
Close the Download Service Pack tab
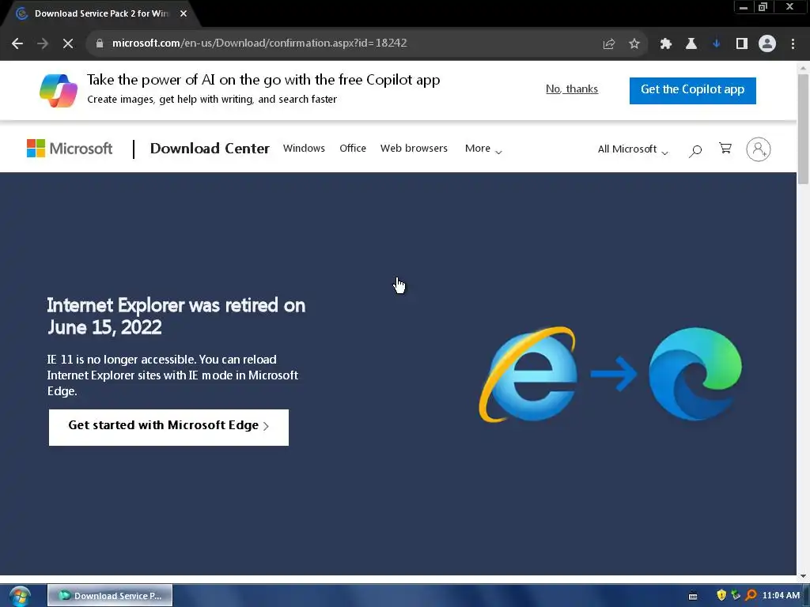click(184, 13)
